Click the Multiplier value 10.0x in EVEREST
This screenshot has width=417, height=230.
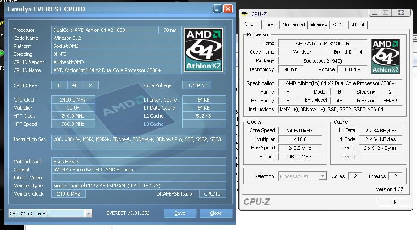pos(73,108)
